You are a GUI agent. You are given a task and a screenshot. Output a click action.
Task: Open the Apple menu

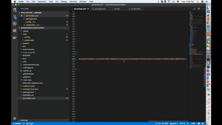coord(15,1)
